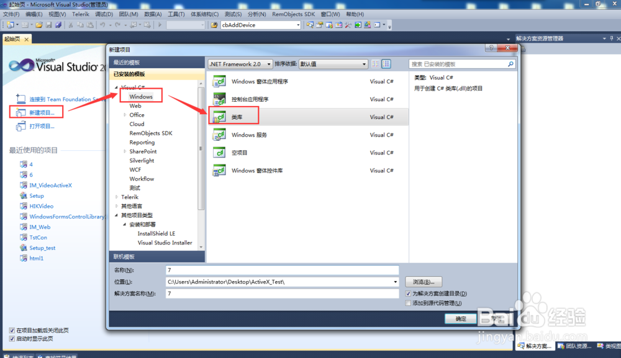Open the .NET Framework 2.0 dropdown
621x358 pixels.
click(240, 64)
